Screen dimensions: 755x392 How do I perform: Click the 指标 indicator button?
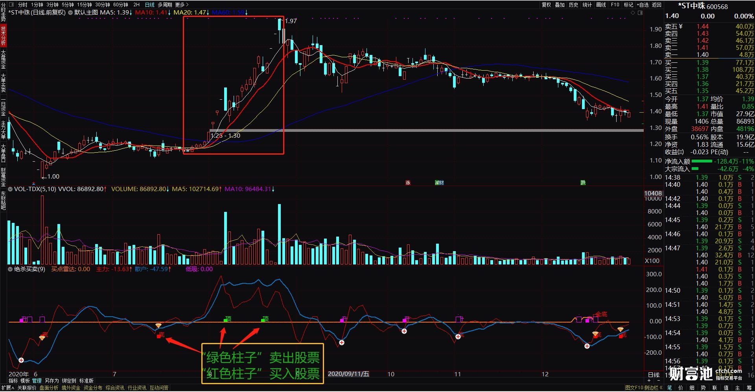click(x=13, y=381)
